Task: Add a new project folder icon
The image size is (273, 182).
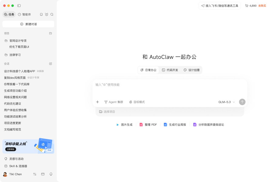Action: pyautogui.click(x=50, y=33)
